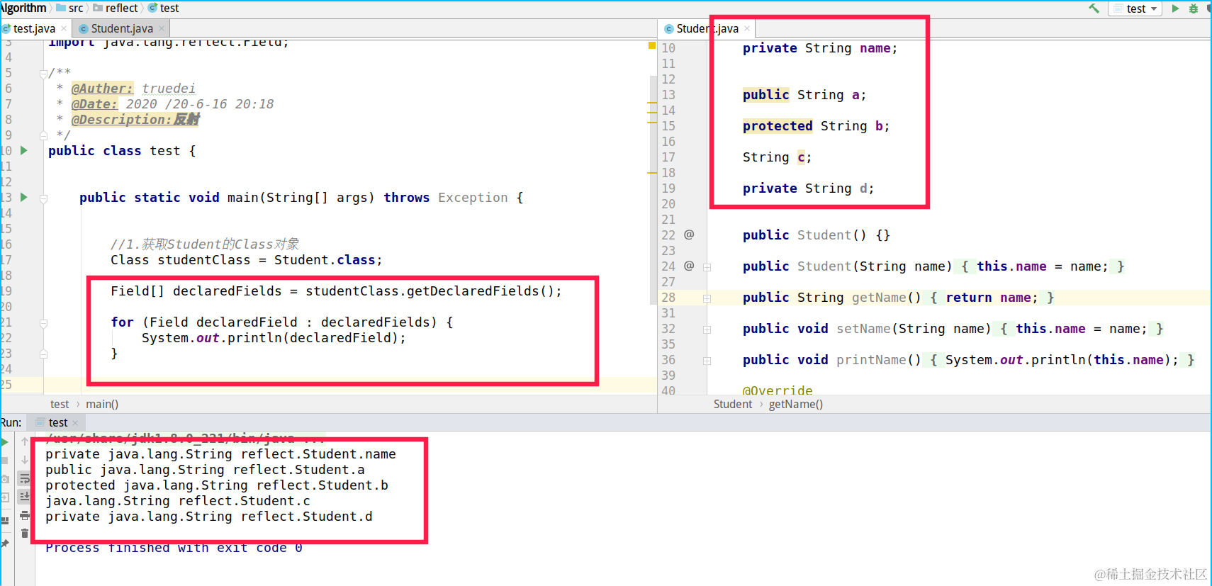Click lowest yellow warning stripe on scrollbar
1212x586 pixels.
(x=652, y=172)
